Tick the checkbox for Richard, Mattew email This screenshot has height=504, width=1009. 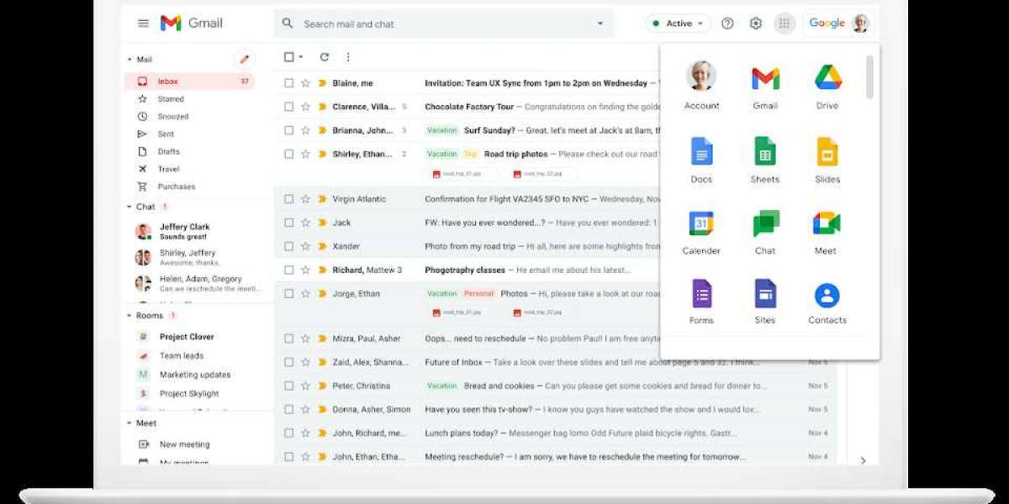(288, 270)
